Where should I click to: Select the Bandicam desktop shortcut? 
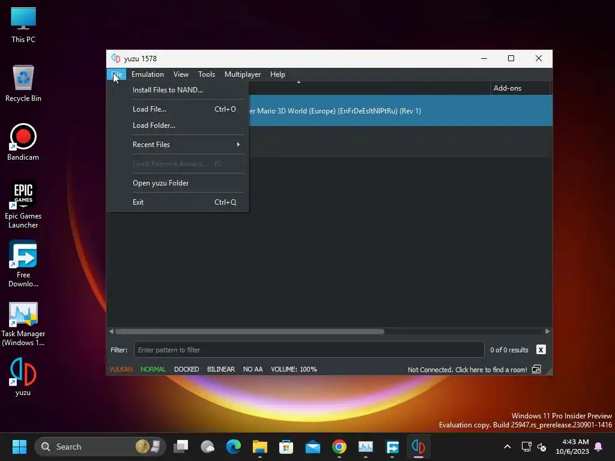[23, 142]
